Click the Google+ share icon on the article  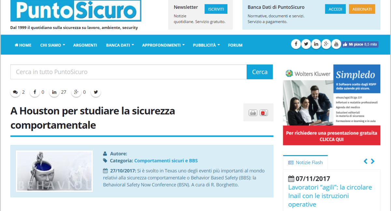(x=76, y=92)
